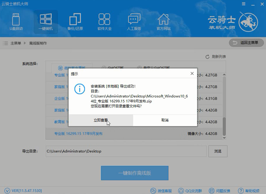266x194 pixels.
Task: Click the system list scrollbar thumb
Action: tap(224, 126)
